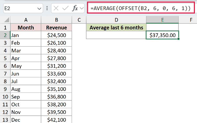Select the $35,100 revenue cell
The image size is (197, 123).
click(x=56, y=89)
